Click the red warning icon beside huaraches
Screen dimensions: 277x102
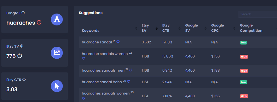click(x=39, y=22)
